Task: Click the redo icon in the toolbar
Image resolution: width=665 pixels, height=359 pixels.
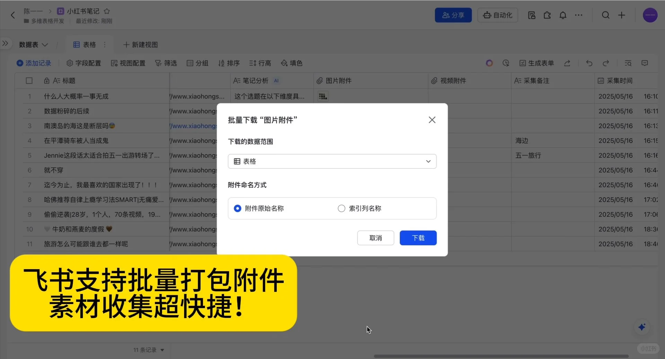Action: point(606,63)
